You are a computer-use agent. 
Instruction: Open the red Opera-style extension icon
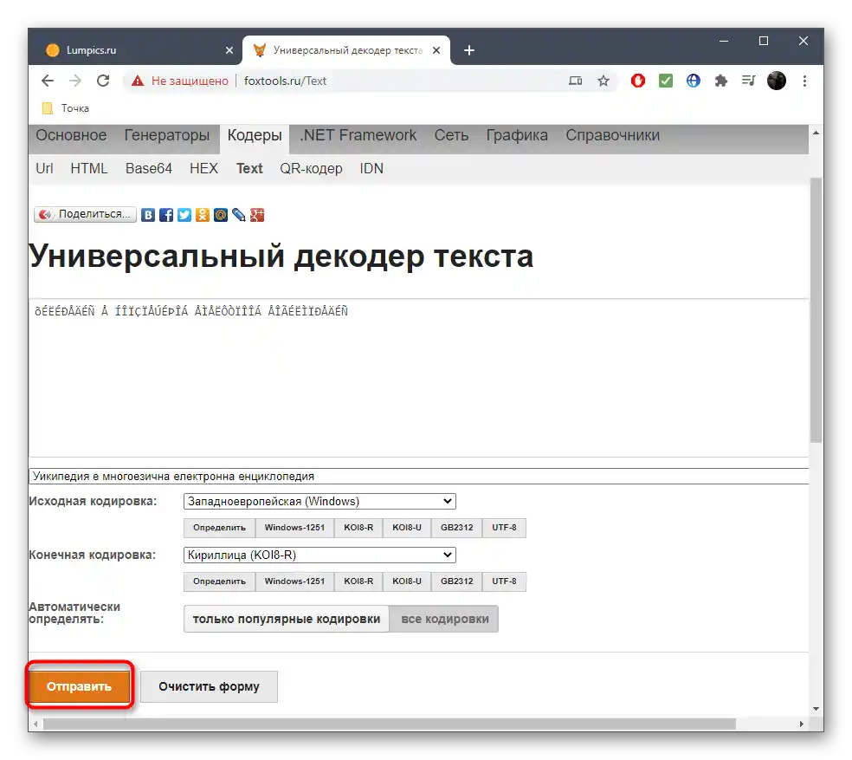click(638, 81)
